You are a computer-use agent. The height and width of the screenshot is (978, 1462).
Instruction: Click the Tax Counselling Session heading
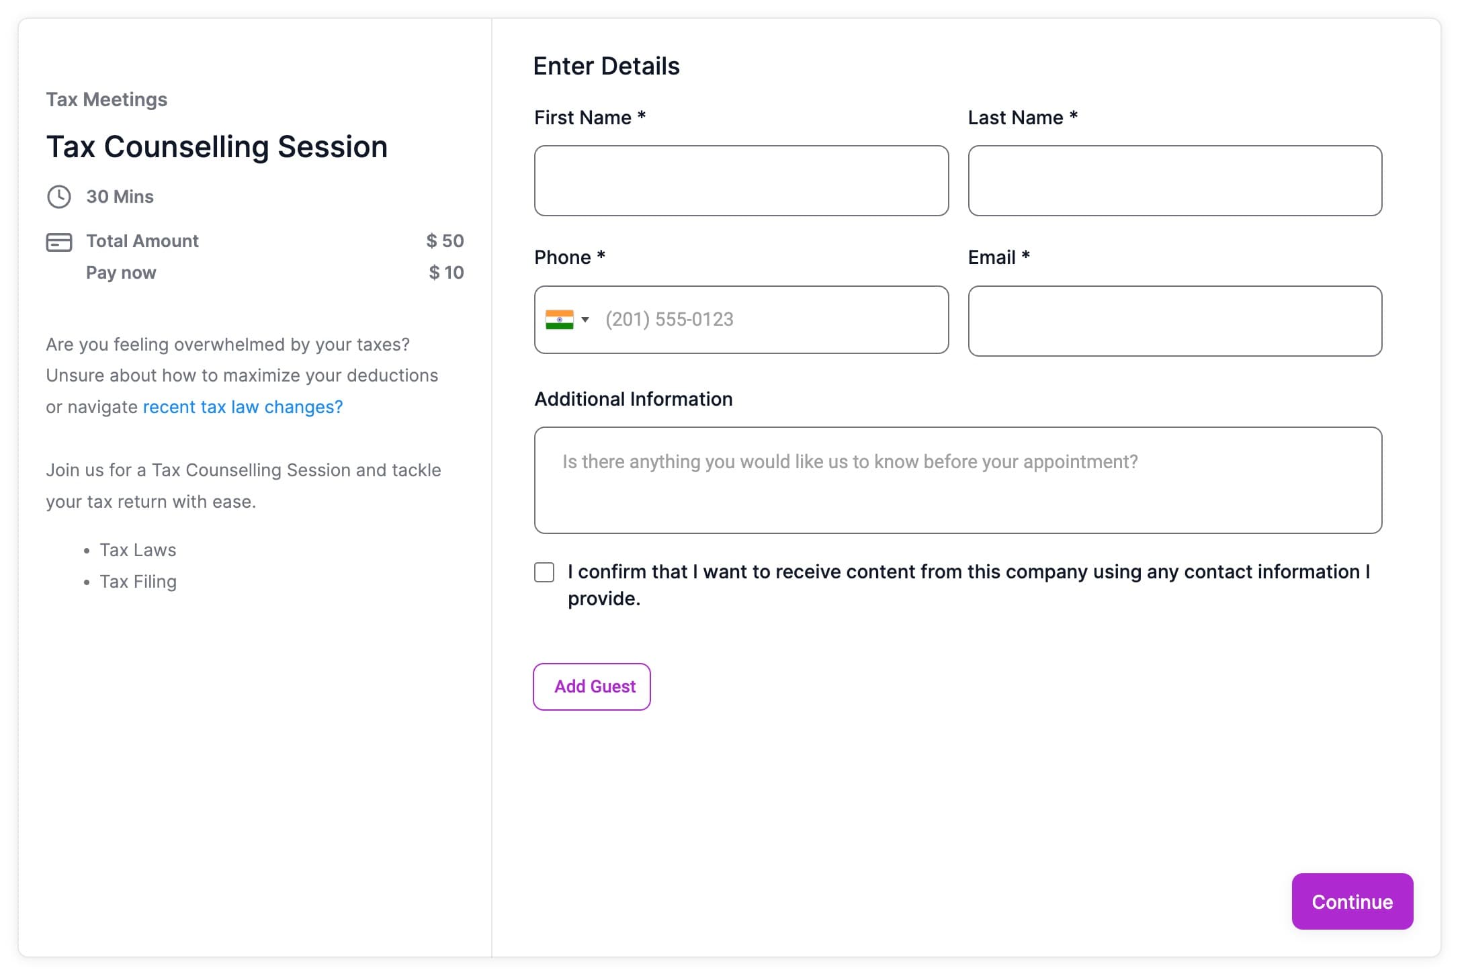tap(217, 147)
